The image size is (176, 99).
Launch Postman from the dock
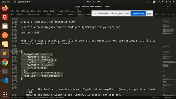click(x=5, y=35)
